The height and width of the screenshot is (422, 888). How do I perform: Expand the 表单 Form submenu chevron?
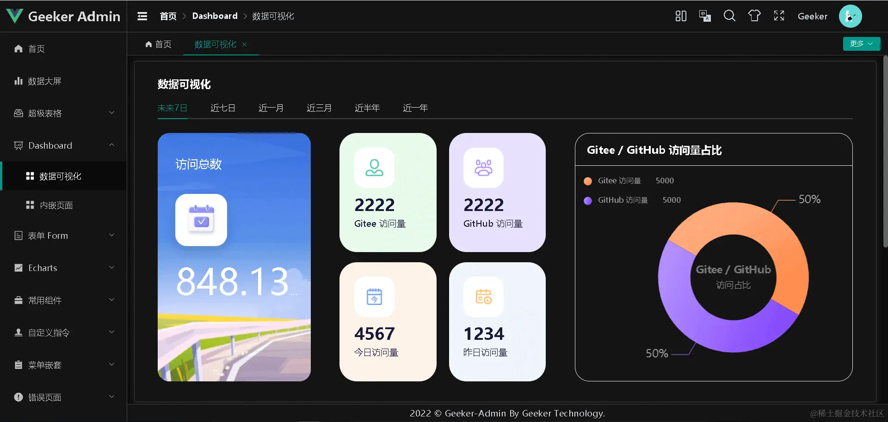coord(111,235)
